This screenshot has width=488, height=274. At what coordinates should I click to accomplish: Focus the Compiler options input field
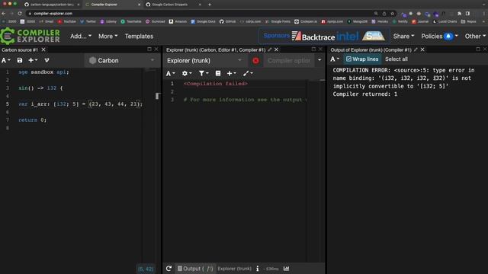289,61
